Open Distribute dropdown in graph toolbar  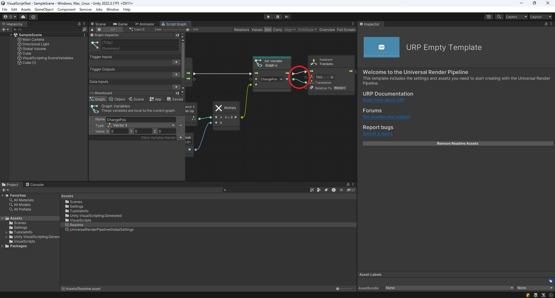308,30
